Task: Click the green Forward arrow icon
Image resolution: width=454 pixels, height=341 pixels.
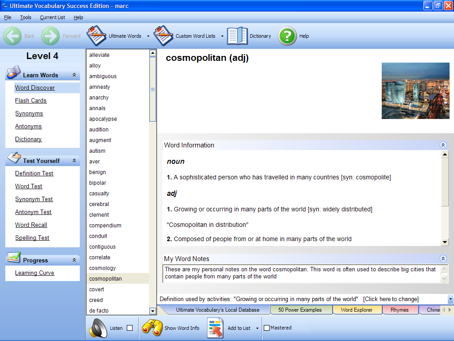Action: 51,36
